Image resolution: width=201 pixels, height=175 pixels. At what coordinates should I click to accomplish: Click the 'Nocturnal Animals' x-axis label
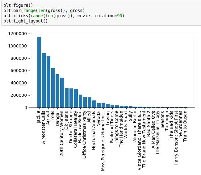click(x=94, y=130)
